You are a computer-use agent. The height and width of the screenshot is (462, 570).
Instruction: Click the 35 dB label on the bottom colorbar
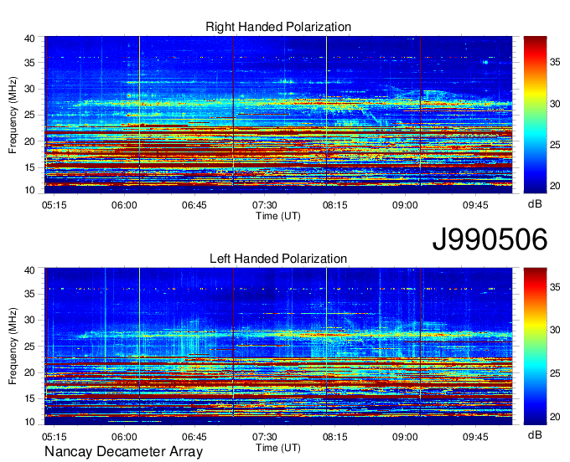click(x=555, y=287)
